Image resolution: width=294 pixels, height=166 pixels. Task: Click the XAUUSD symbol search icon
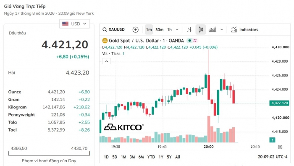(x=105, y=30)
